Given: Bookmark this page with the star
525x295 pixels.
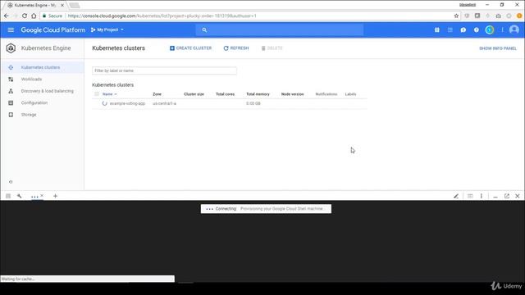Looking at the screenshot, I should click(456, 16).
